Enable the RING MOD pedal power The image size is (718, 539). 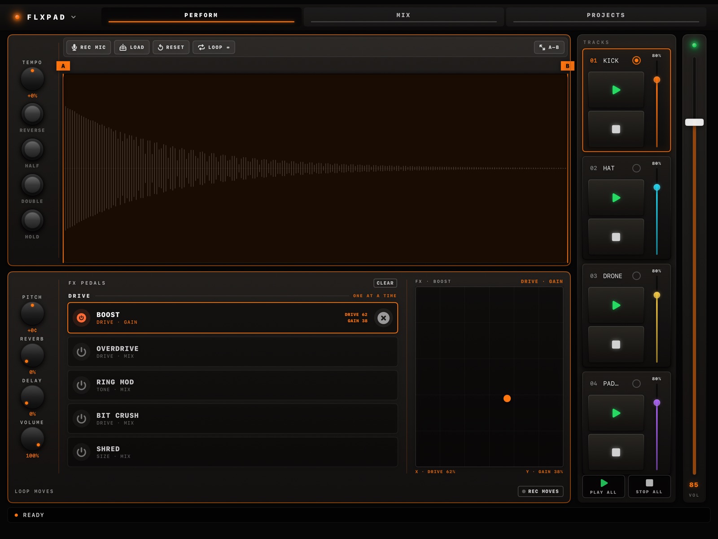[x=81, y=385]
